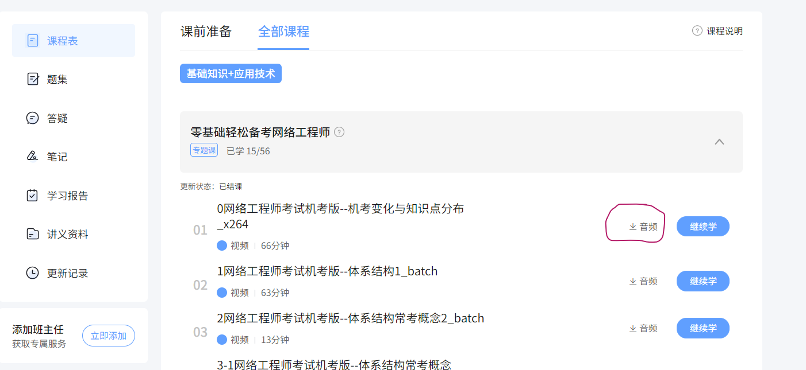Collapse the 零基础轻松备考网络工程师 section
The width and height of the screenshot is (806, 370).
719,142
